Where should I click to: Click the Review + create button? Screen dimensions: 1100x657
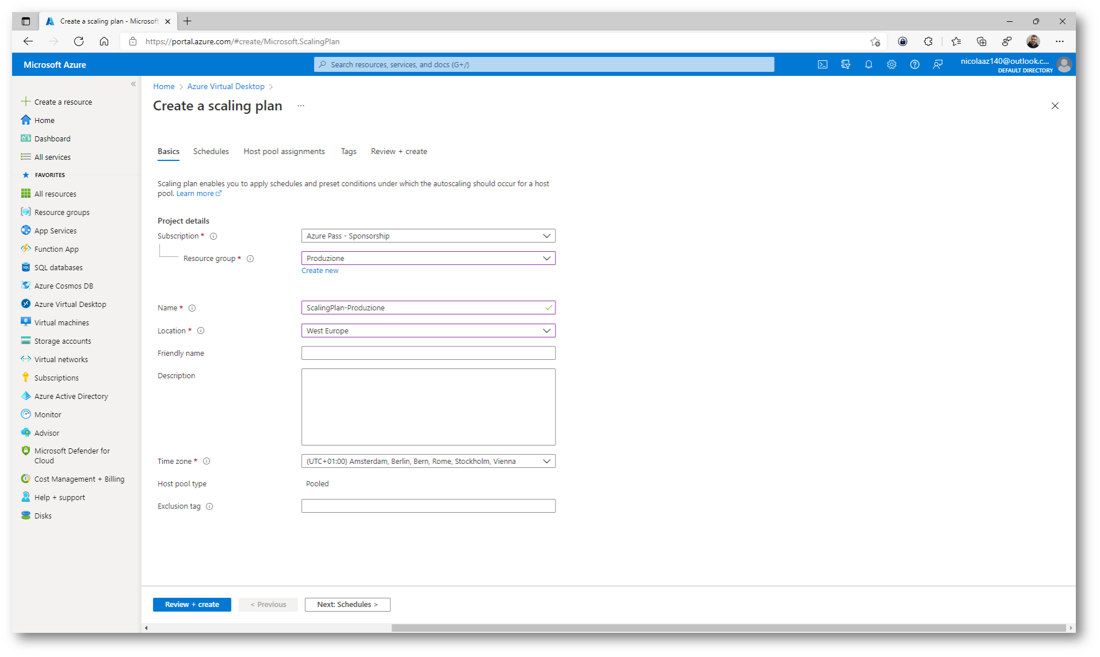(x=192, y=604)
